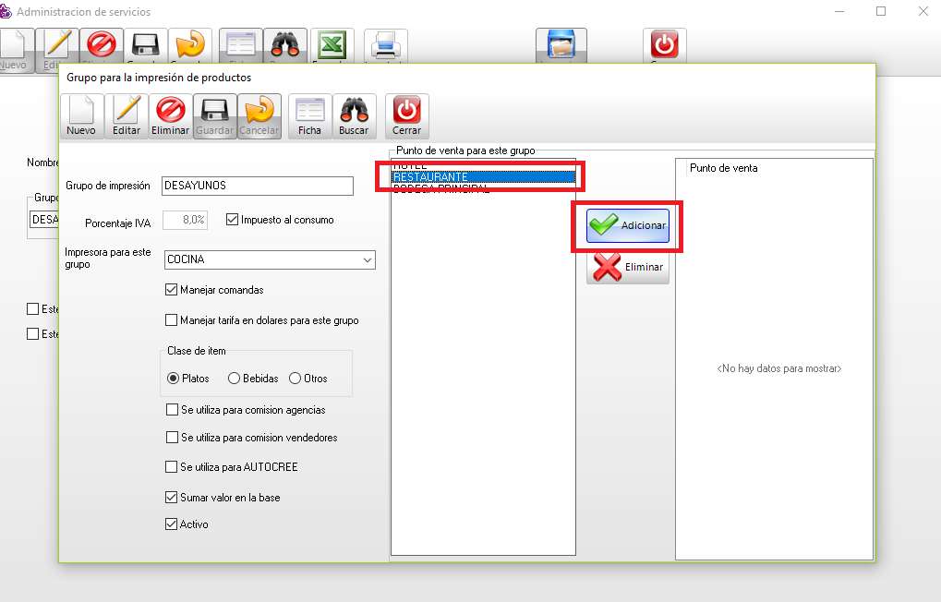
Task: Enable Se utiliza para AUTOCREE checkbox
Action: click(171, 467)
